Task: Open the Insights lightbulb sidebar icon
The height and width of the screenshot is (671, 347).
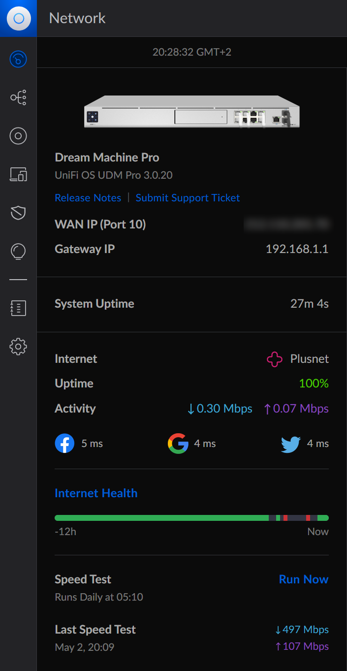Action: coord(18,251)
